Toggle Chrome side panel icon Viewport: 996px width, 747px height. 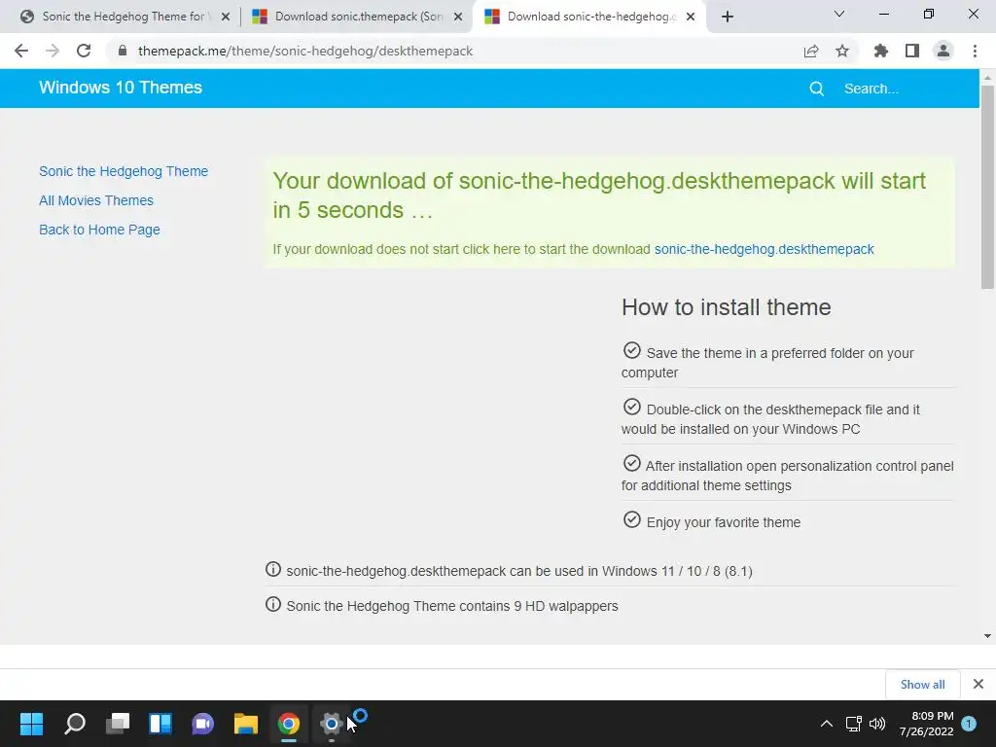pyautogui.click(x=912, y=51)
